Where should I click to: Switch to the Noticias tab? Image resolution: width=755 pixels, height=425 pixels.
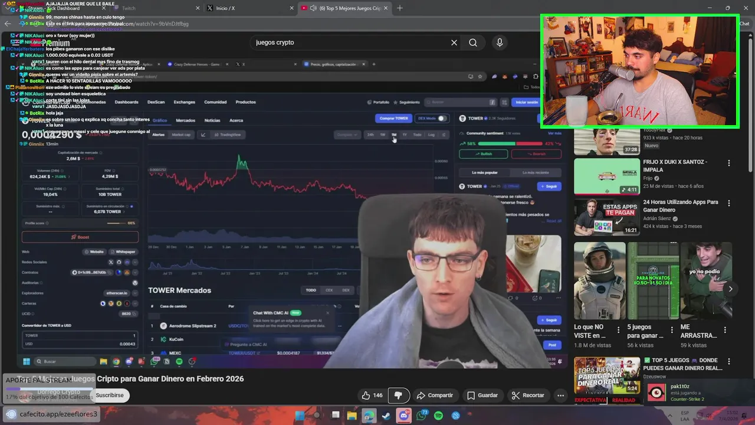212,120
